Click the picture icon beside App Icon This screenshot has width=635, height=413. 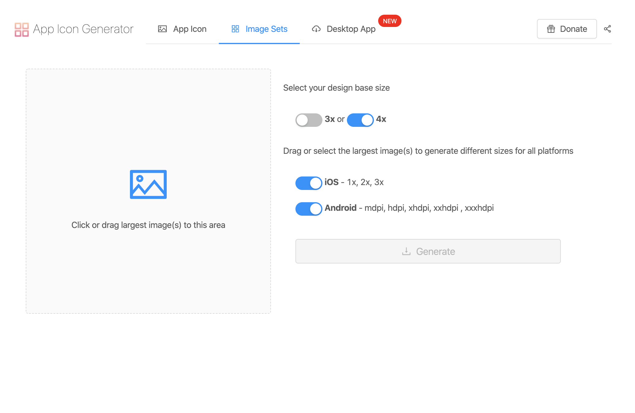pos(162,29)
